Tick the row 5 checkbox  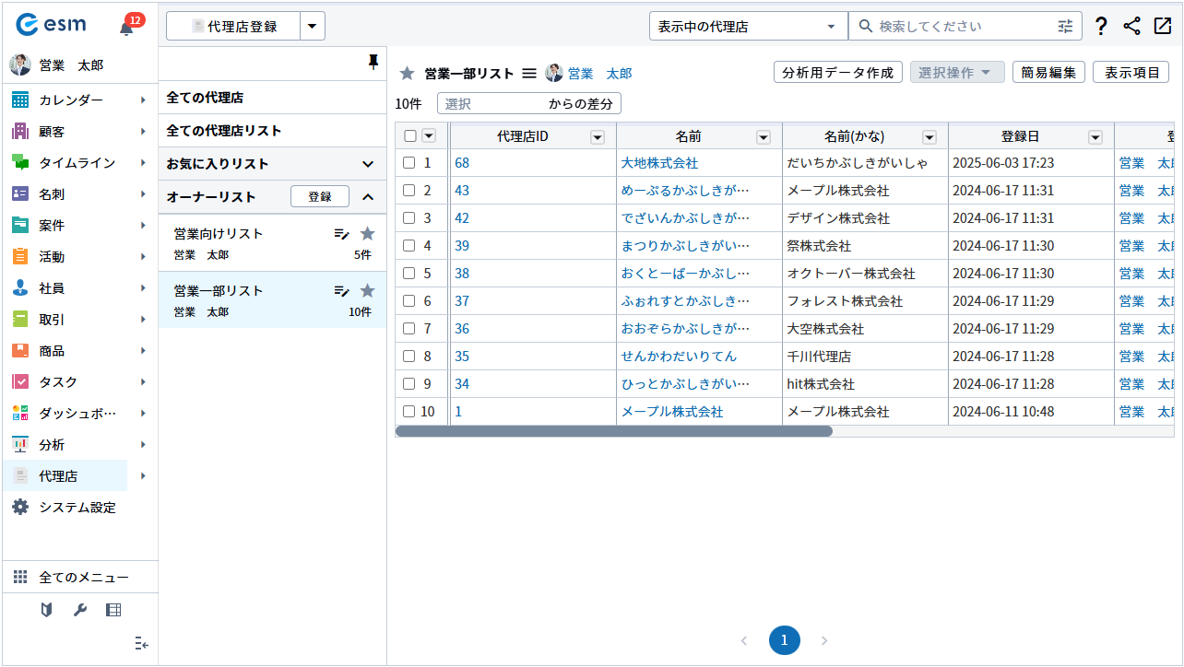(409, 274)
